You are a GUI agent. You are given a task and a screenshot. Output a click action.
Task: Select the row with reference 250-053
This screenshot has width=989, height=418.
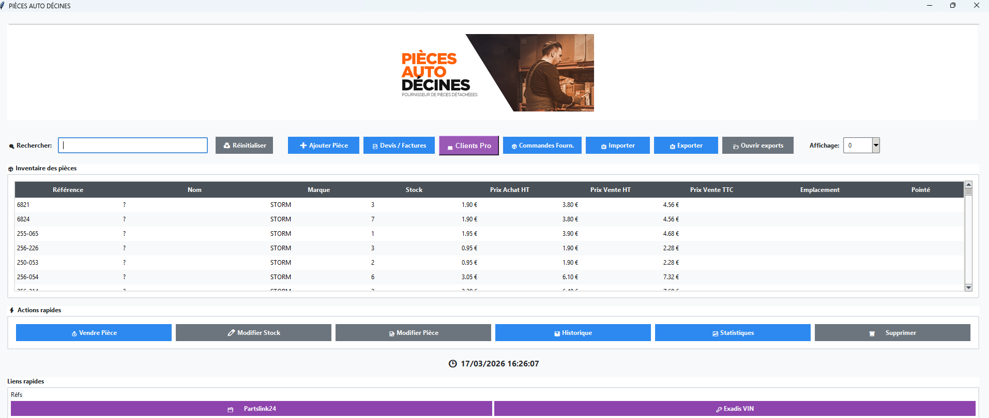[490, 263]
